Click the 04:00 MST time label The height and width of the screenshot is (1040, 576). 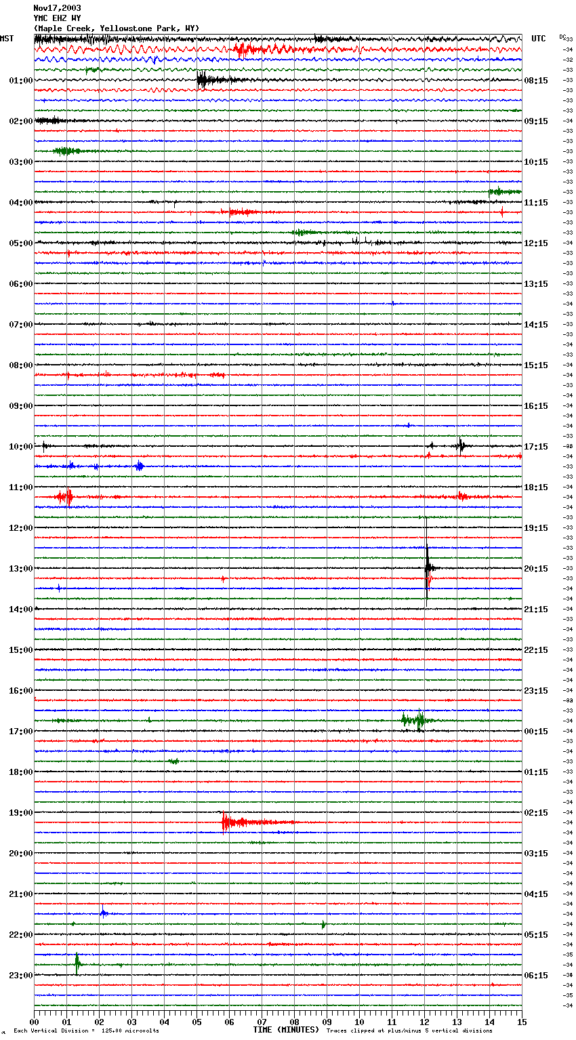[x=21, y=203]
